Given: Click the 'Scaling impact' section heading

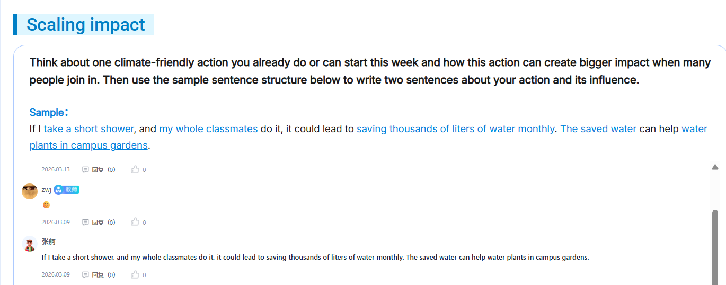Looking at the screenshot, I should pyautogui.click(x=85, y=24).
